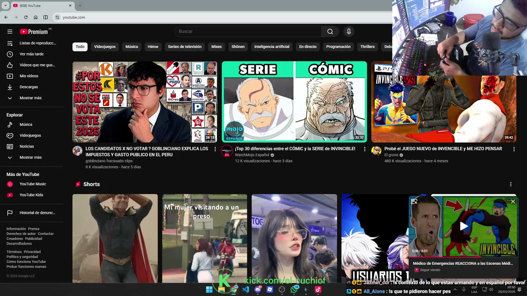This screenshot has width=527, height=296.
Task: Play the miniplayer video
Action: (464, 226)
